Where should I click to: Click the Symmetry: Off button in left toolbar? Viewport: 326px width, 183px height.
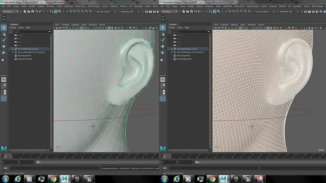127,11
